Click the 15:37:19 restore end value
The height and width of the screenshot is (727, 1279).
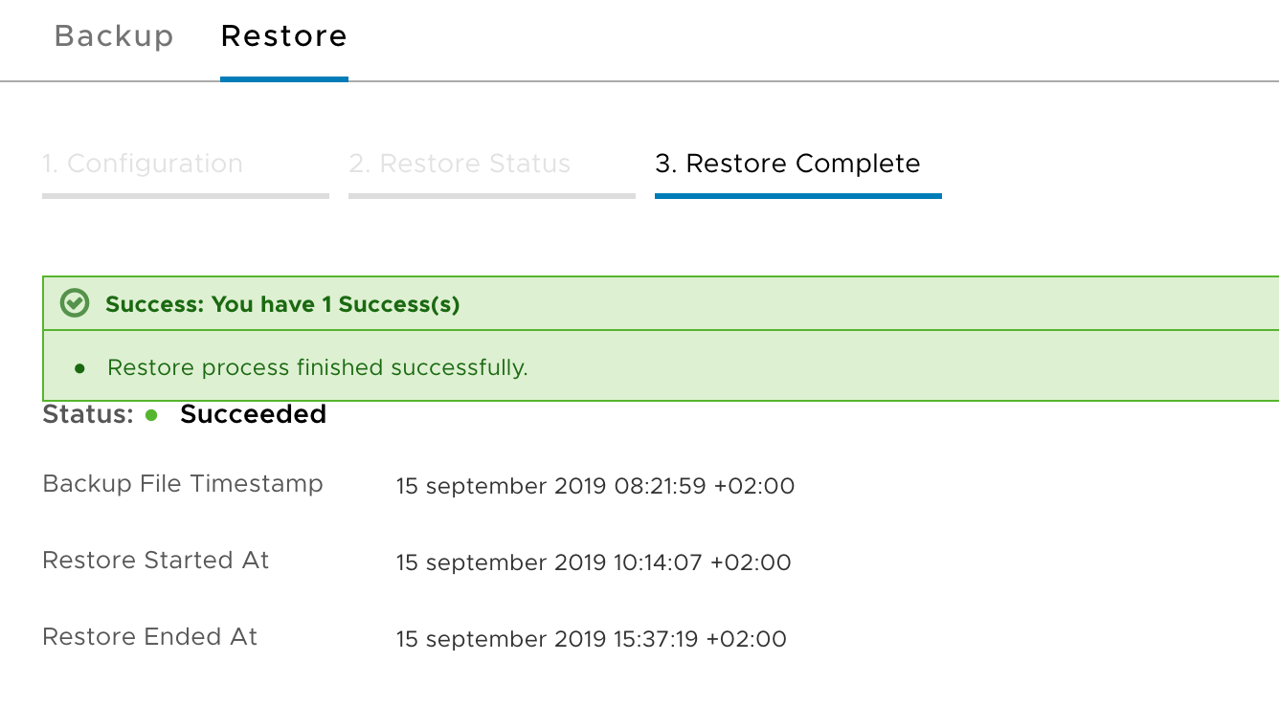(x=592, y=639)
